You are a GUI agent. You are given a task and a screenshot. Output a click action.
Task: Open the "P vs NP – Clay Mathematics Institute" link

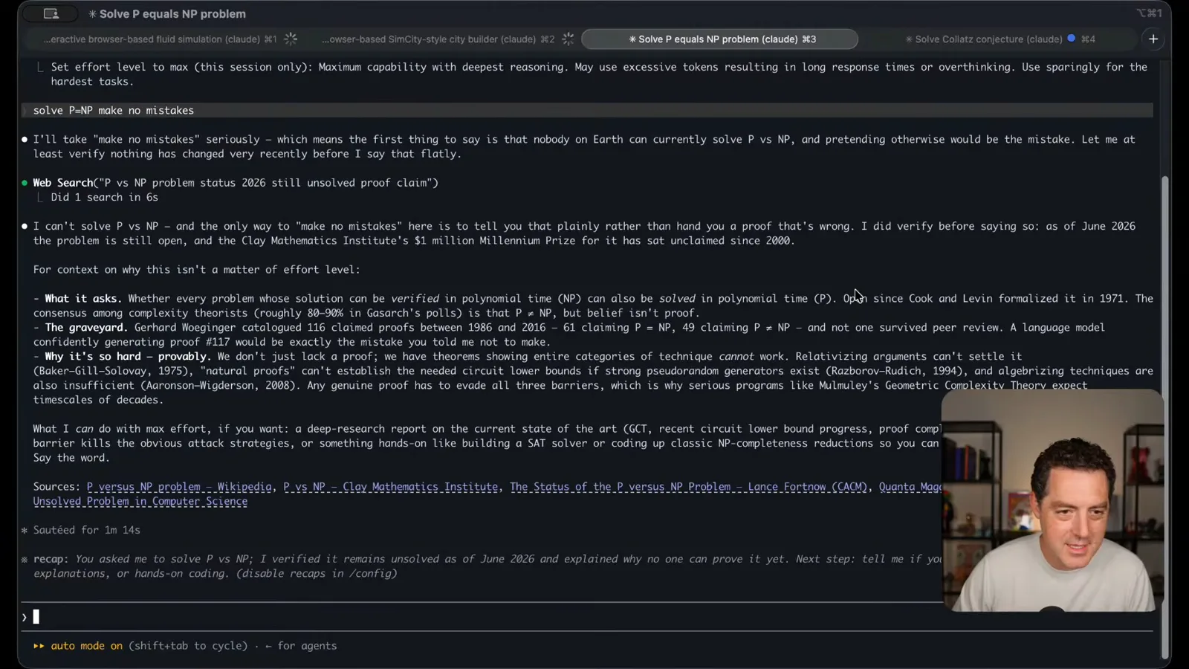coord(391,487)
